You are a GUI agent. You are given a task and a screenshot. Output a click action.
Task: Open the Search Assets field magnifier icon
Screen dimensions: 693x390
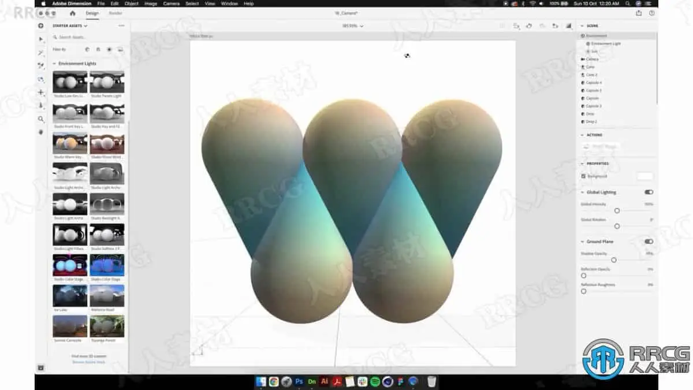coord(55,37)
